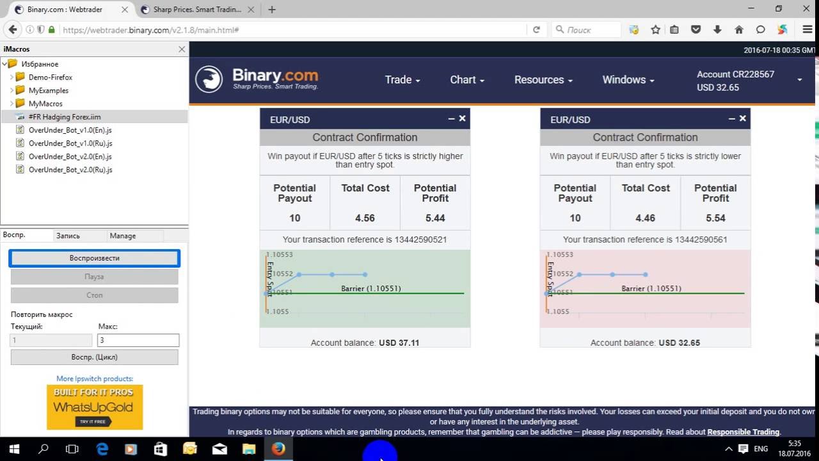Viewport: 819px width, 461px height.
Task: Click the ENG language indicator in tray
Action: (x=761, y=449)
